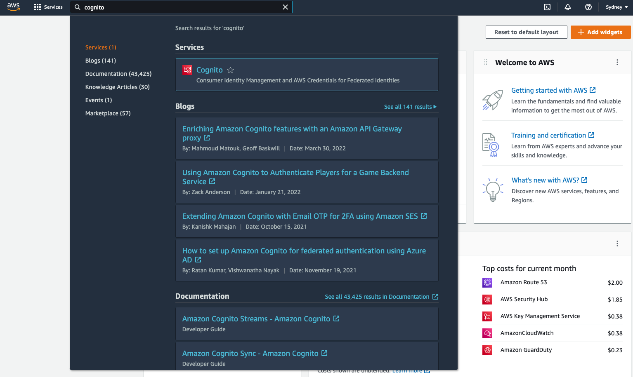
Task: Click the Top costs for current month heading
Action: click(x=529, y=269)
